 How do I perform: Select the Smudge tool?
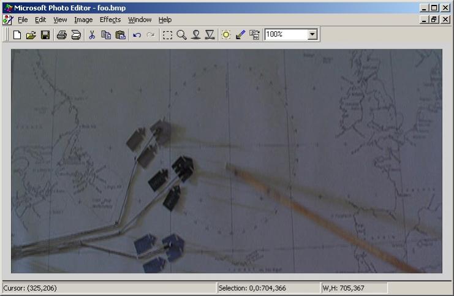pyautogui.click(x=195, y=35)
